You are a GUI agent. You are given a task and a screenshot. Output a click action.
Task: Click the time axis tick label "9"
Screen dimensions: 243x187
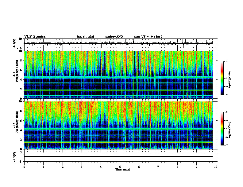tap(197, 167)
